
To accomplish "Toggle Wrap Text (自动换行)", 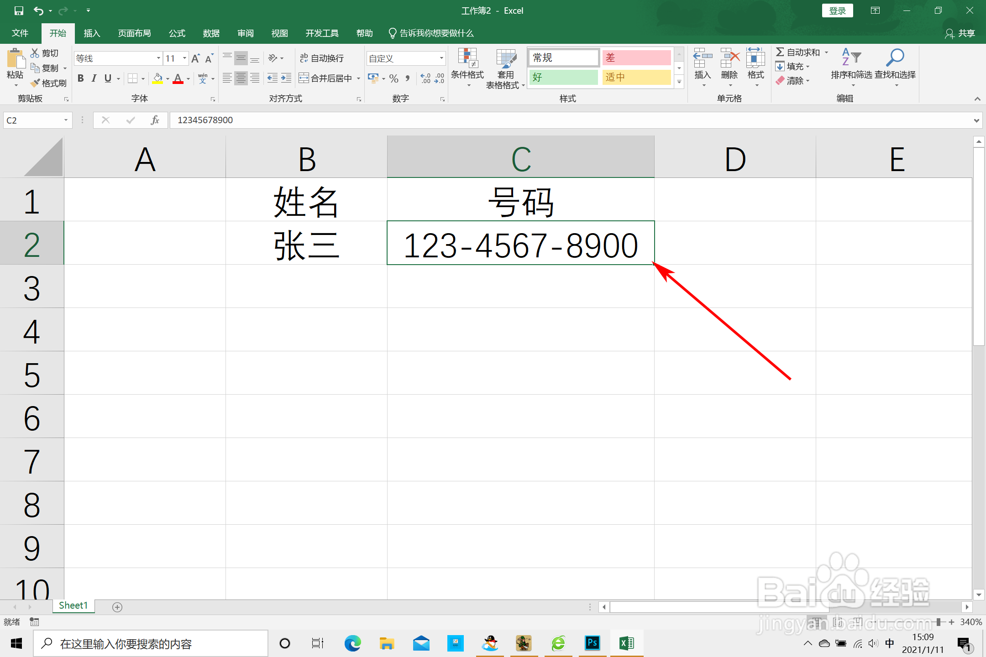I will coord(322,58).
